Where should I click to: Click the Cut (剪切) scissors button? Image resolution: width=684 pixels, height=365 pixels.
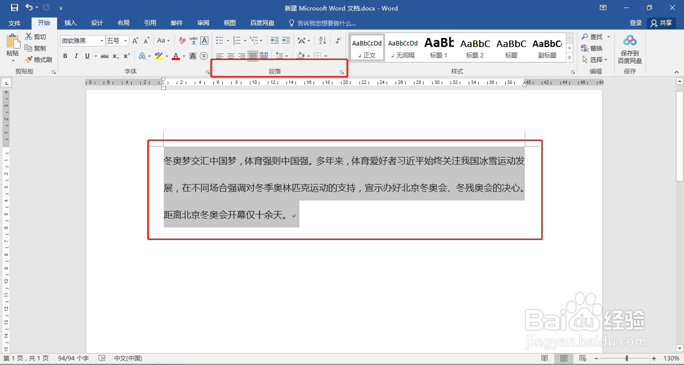(x=36, y=37)
